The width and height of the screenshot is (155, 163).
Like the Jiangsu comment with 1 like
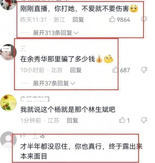tap(122, 120)
